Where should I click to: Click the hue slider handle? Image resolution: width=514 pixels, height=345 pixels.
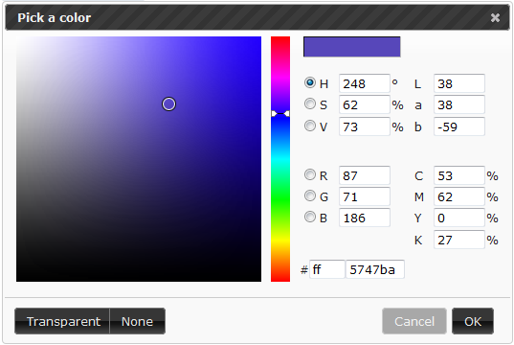(280, 114)
